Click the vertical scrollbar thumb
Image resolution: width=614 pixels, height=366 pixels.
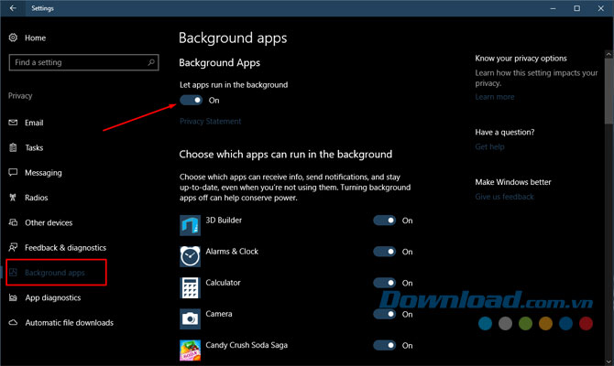coord(609,90)
